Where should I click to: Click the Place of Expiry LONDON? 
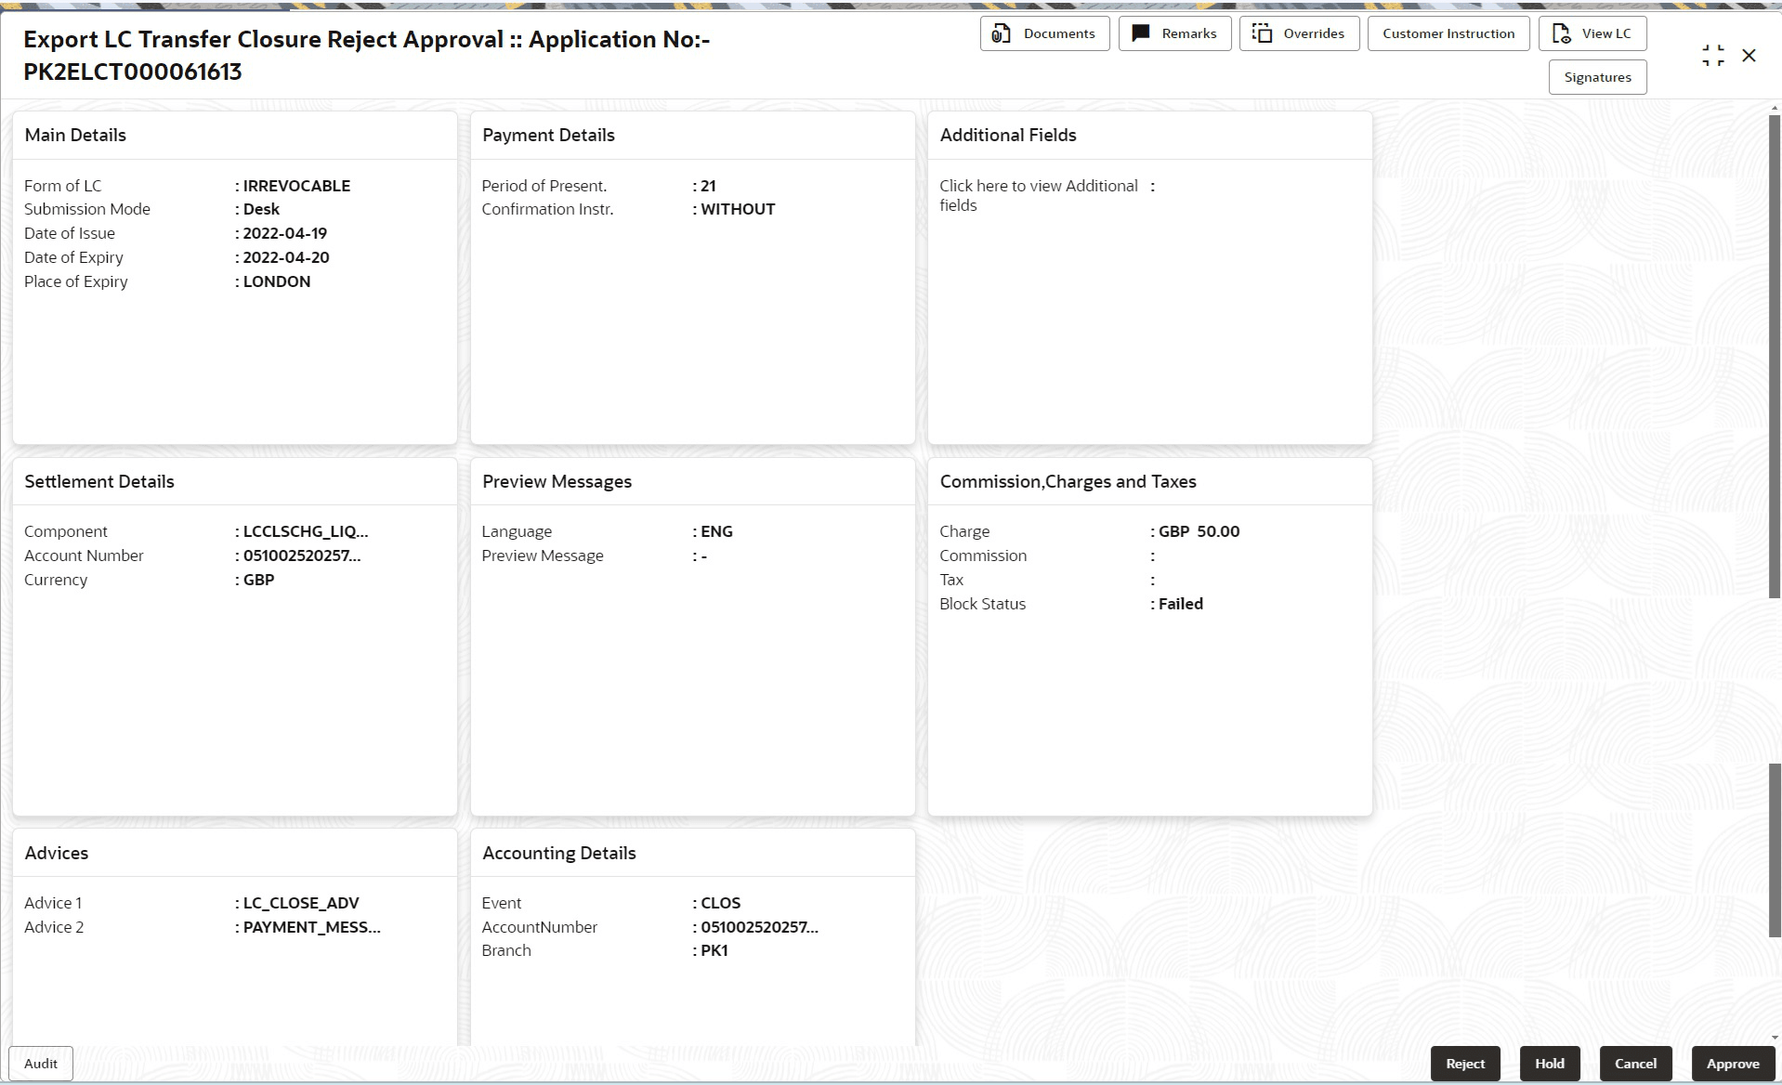(x=277, y=281)
